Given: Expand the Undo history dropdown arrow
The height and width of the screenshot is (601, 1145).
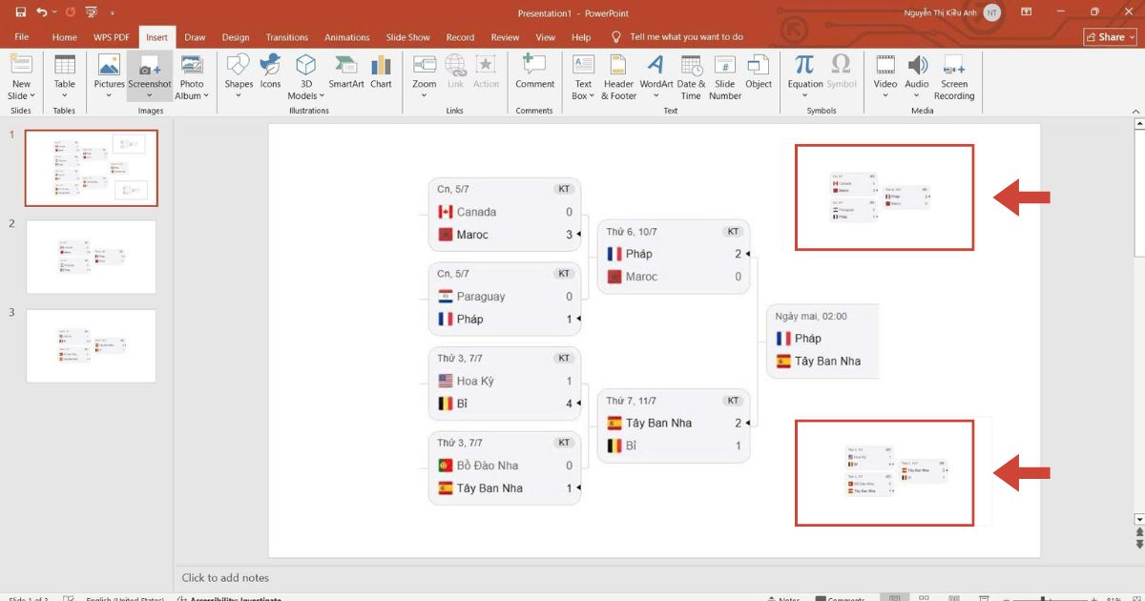Looking at the screenshot, I should 56,13.
